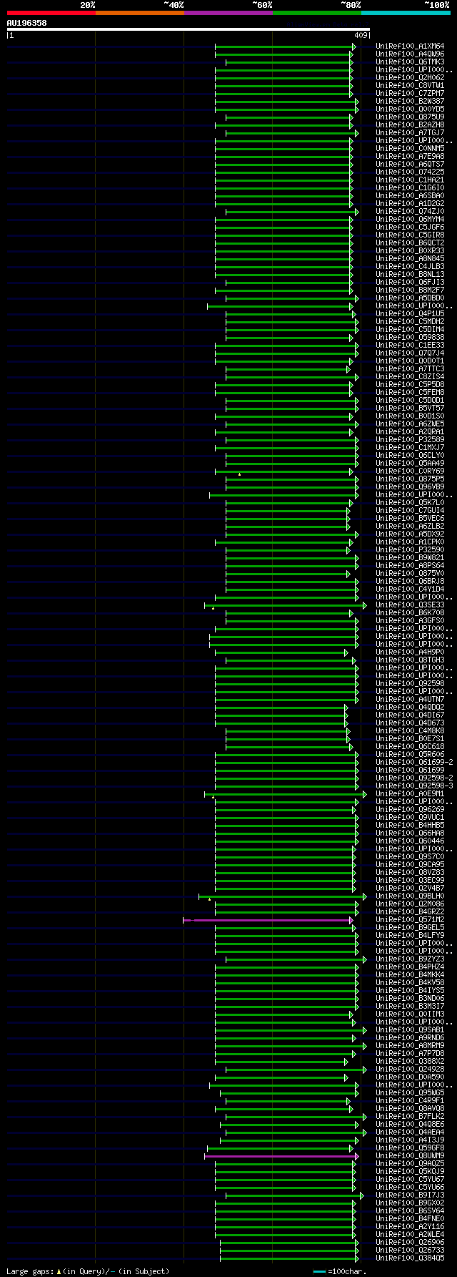Select hit label UniRef100_D0A590
Viewport: 457px width, 1277px height.
(x=410, y=1077)
